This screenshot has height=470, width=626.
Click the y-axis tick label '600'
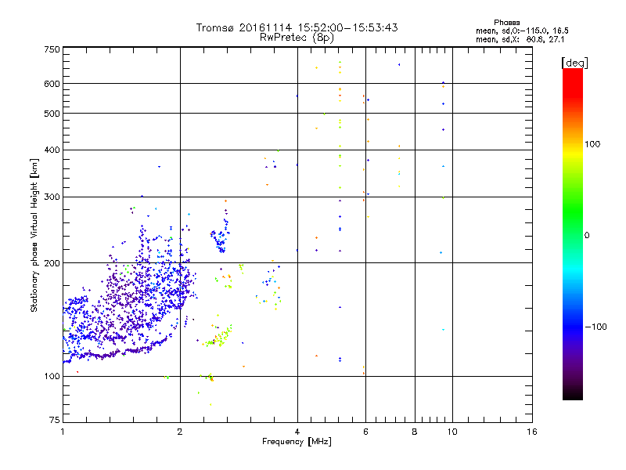tap(52, 84)
